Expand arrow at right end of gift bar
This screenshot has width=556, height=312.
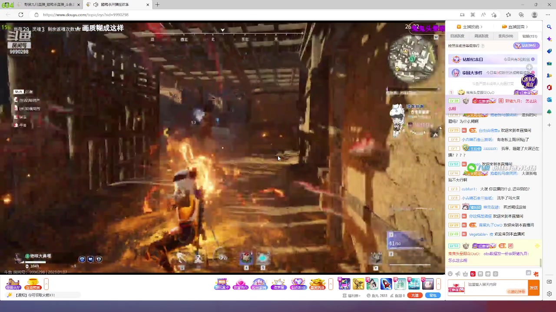(x=438, y=284)
